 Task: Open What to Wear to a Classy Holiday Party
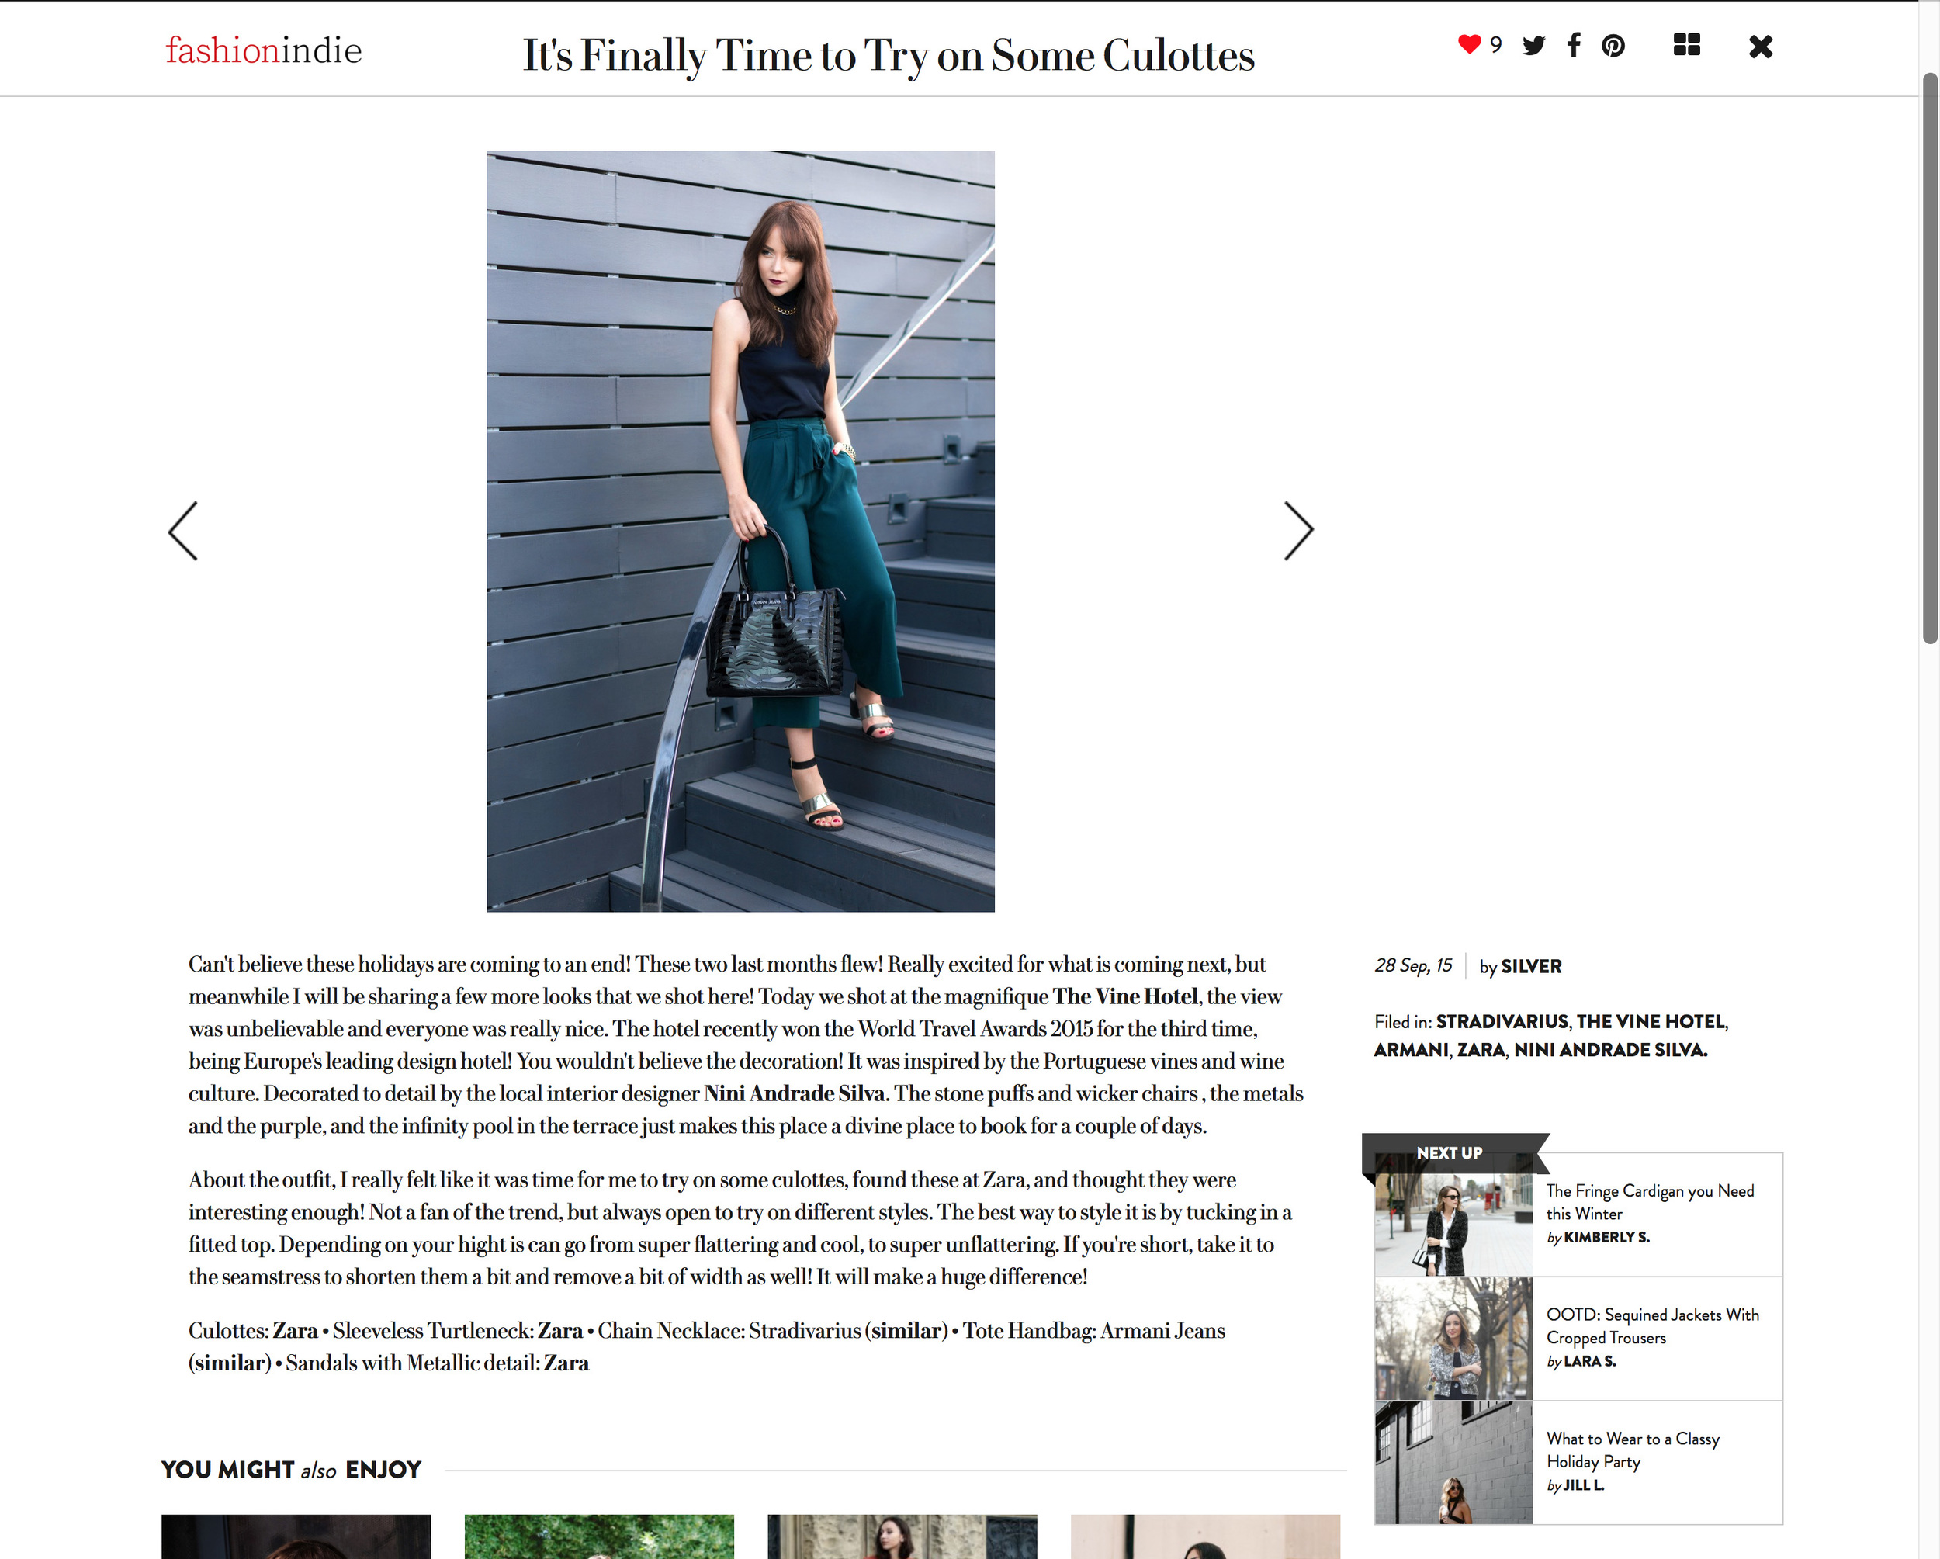(x=1632, y=1450)
